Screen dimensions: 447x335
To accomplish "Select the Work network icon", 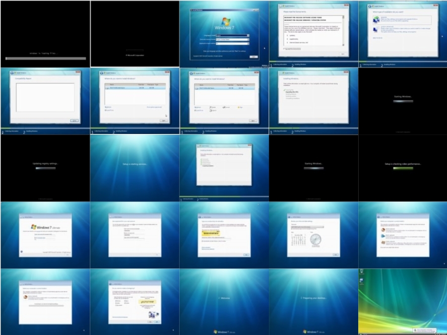I will (383, 236).
